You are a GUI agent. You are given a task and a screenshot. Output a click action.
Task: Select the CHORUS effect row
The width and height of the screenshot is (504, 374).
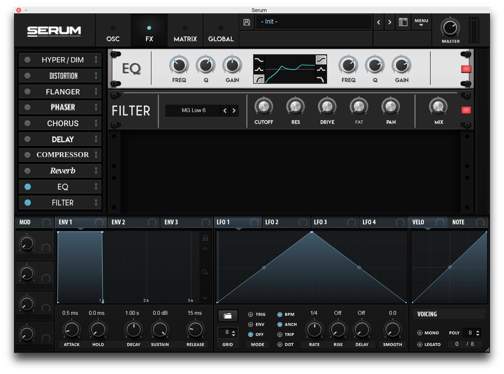point(60,123)
